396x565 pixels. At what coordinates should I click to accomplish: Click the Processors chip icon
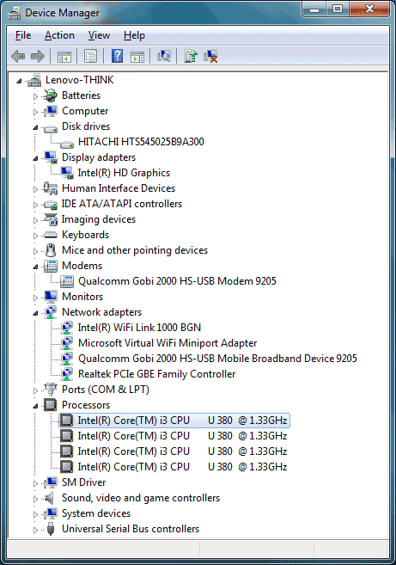[51, 405]
